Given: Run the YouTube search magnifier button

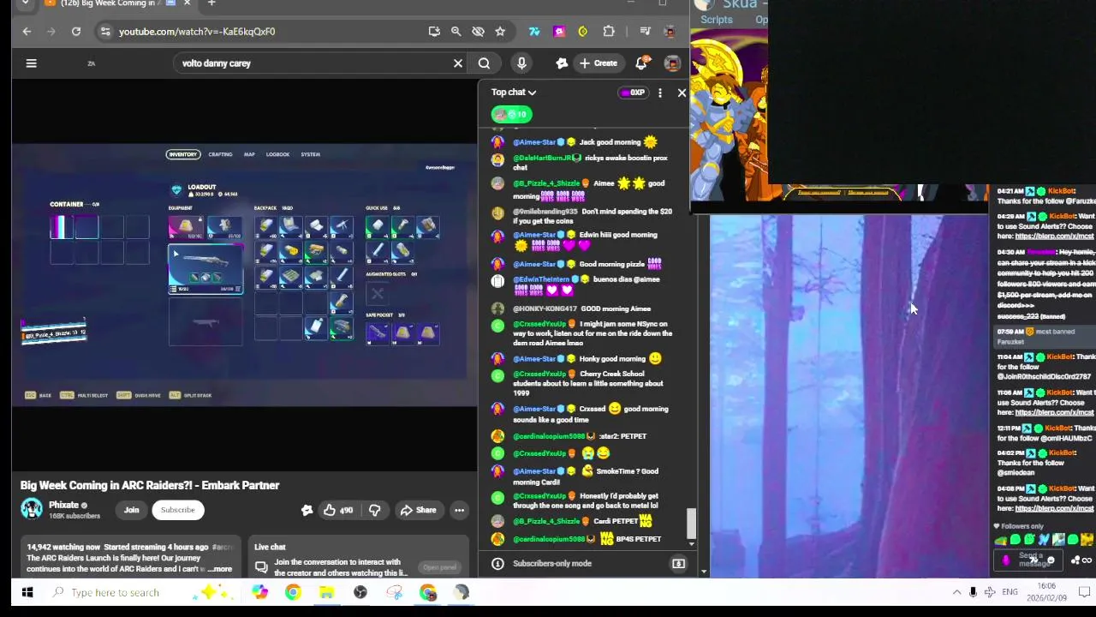Looking at the screenshot, I should pyautogui.click(x=484, y=63).
